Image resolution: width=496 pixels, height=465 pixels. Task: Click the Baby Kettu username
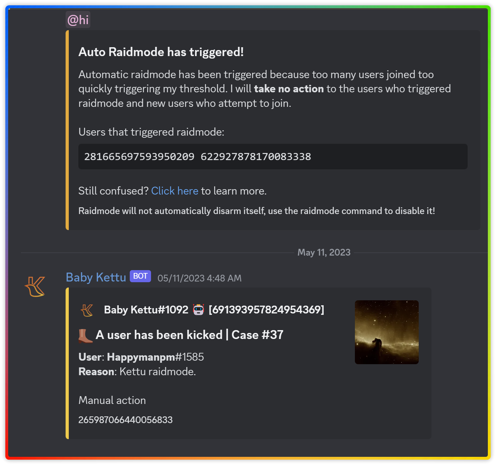tap(95, 277)
